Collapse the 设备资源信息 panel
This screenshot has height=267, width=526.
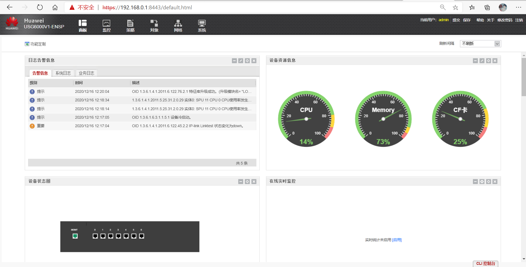pyautogui.click(x=476, y=60)
